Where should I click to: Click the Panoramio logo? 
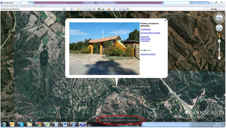click(145, 50)
